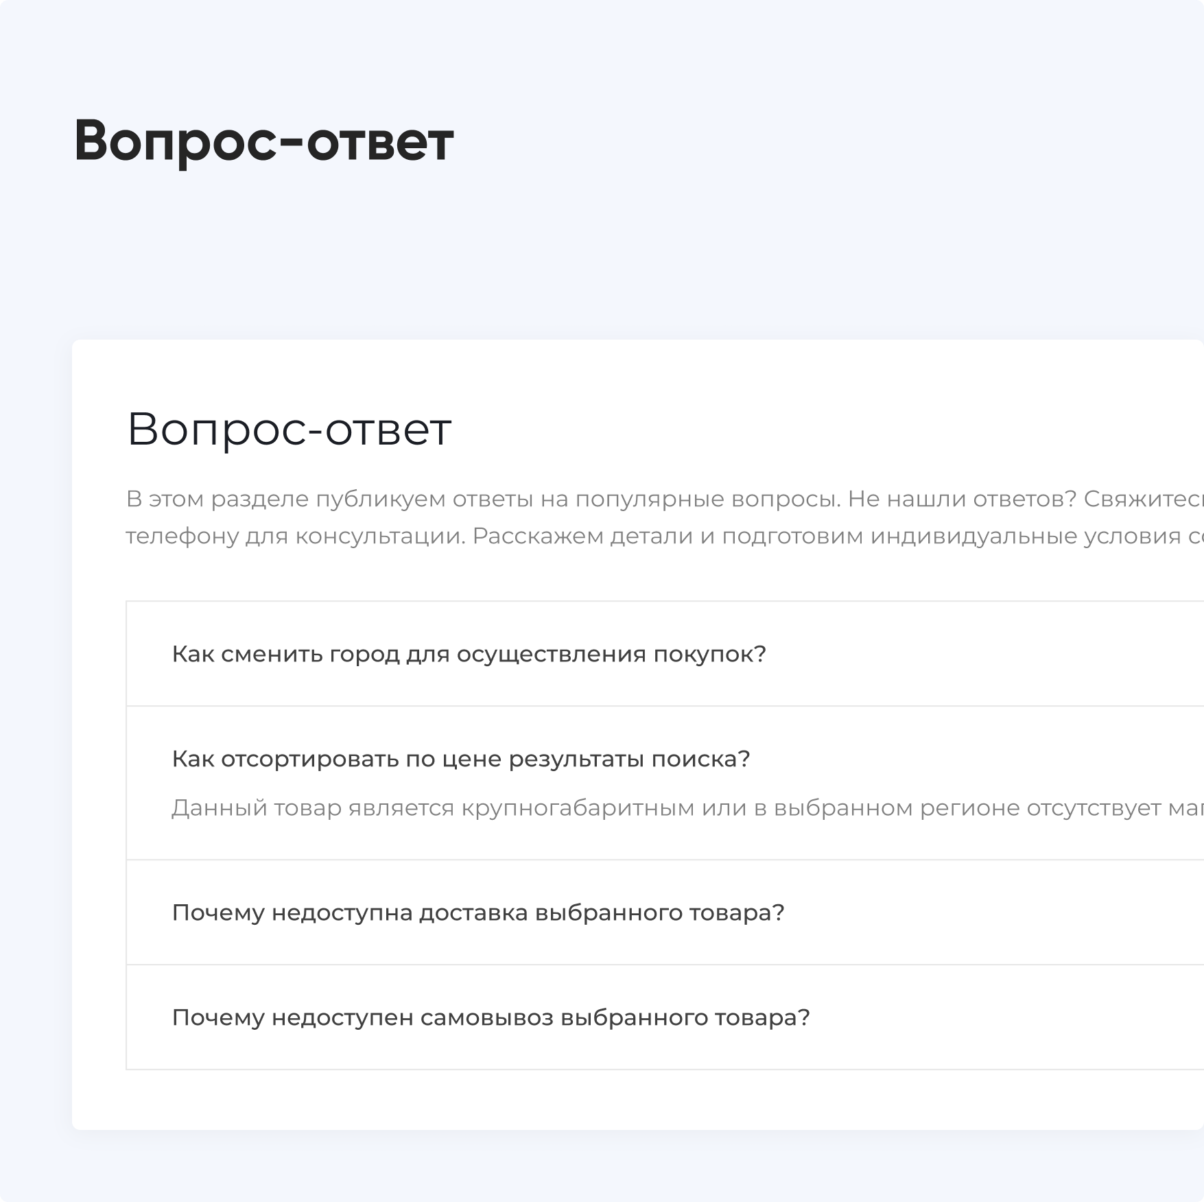This screenshot has width=1204, height=1202.
Task: Click the expanded question 'Как отсортировать по цене результаты поиска?'
Action: point(461,759)
